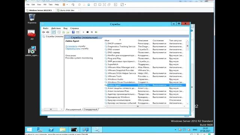Click the Forward arrow in Services toolbar

click(x=48, y=32)
